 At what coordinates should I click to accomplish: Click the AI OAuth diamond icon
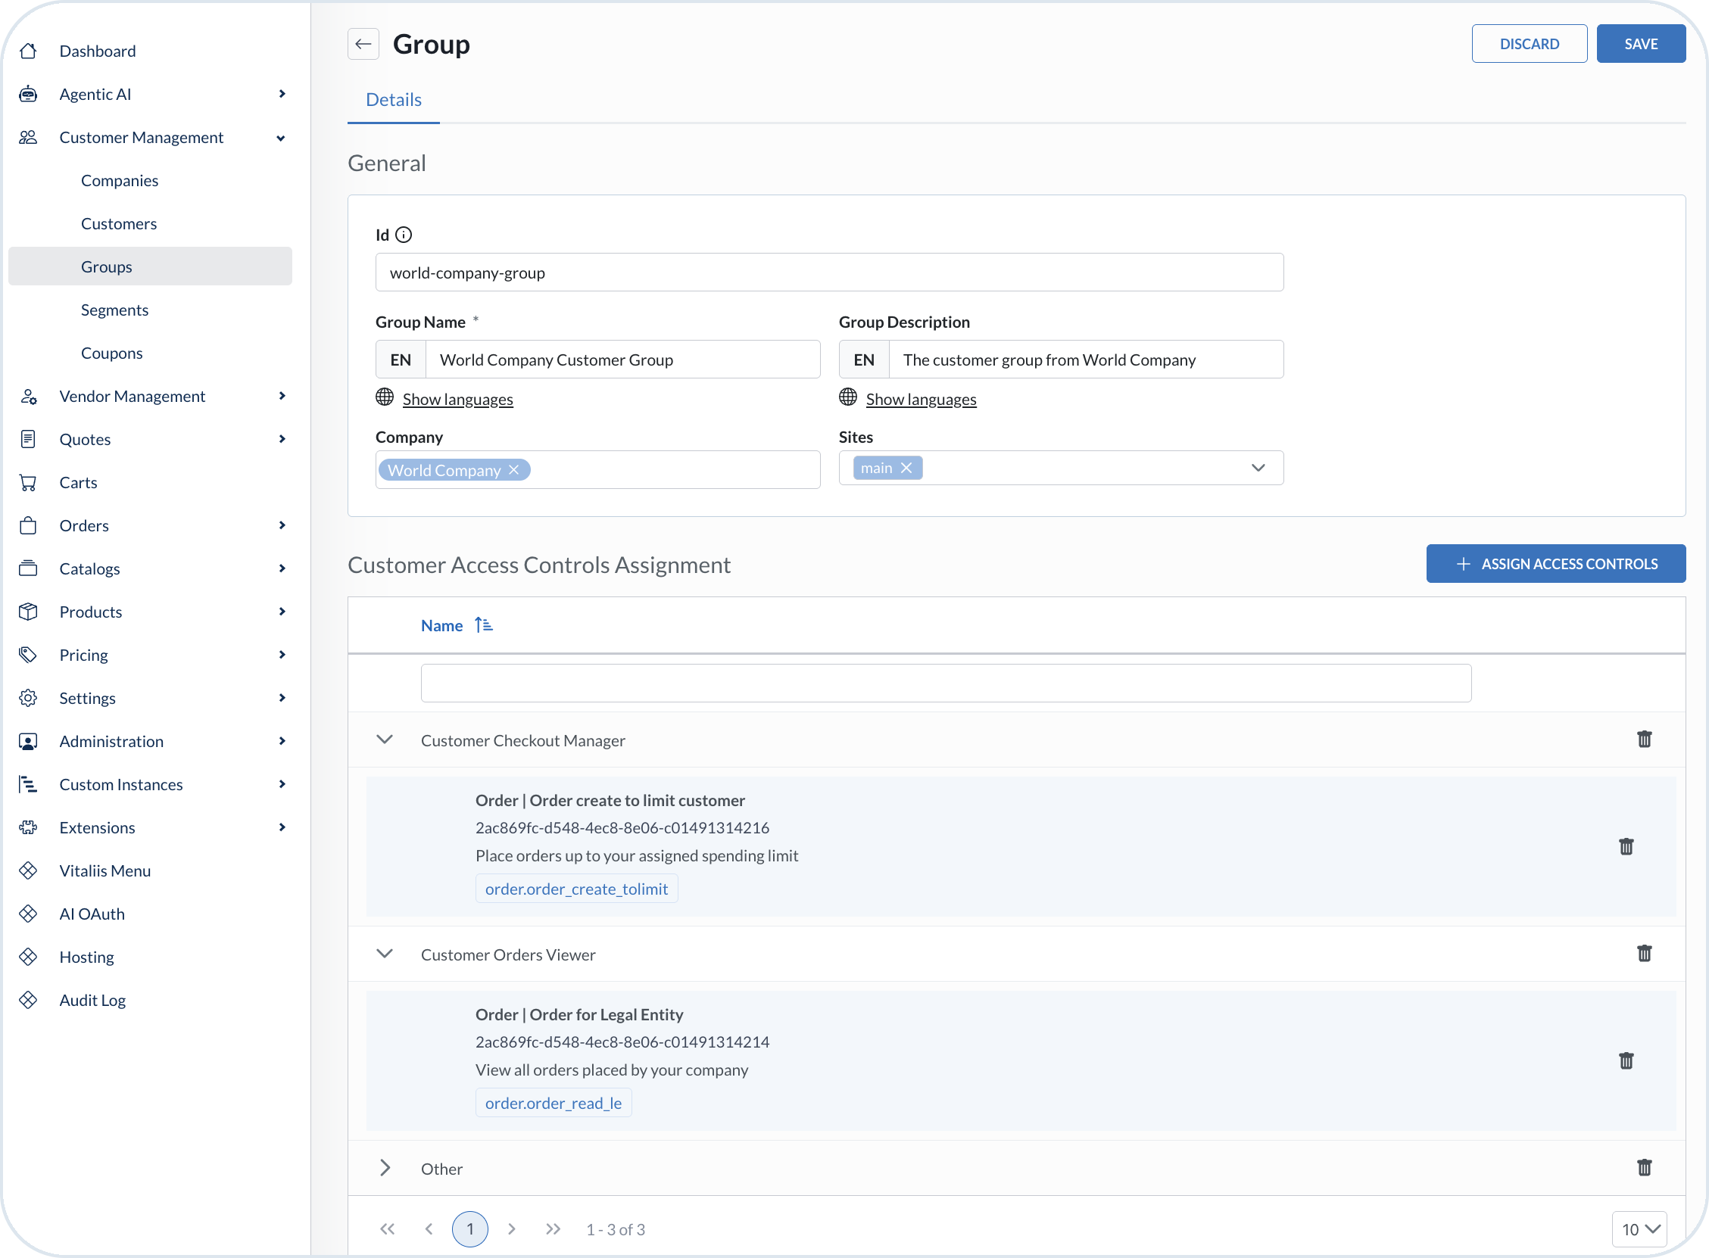coord(28,914)
